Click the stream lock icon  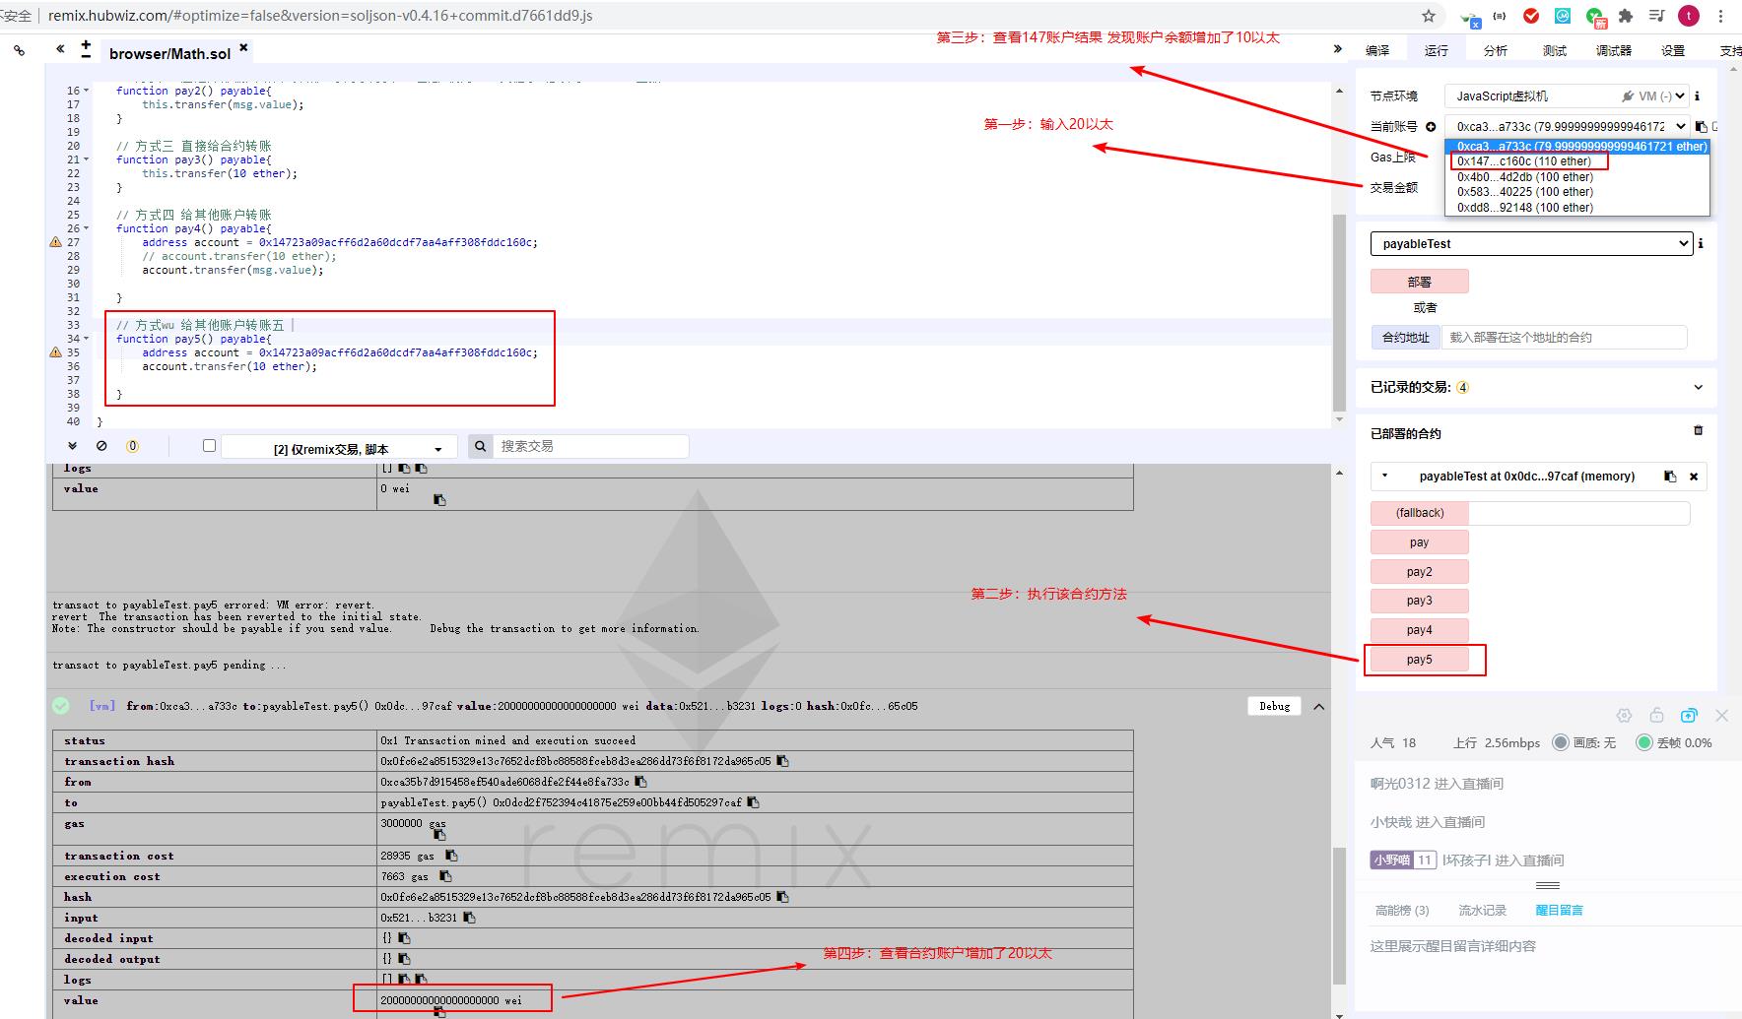coord(1656,716)
